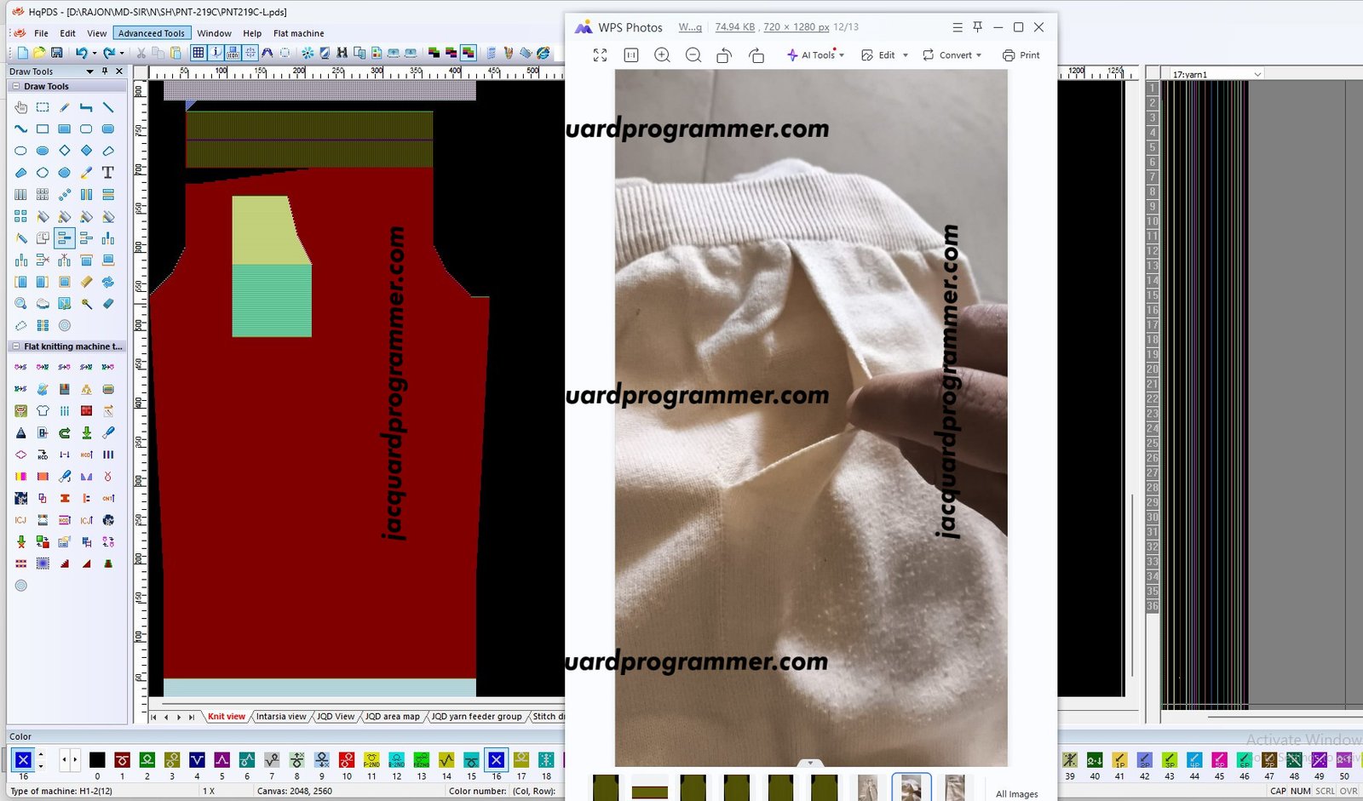Open fullscreen view in WPS Photos
This screenshot has height=801, width=1363.
pos(600,55)
